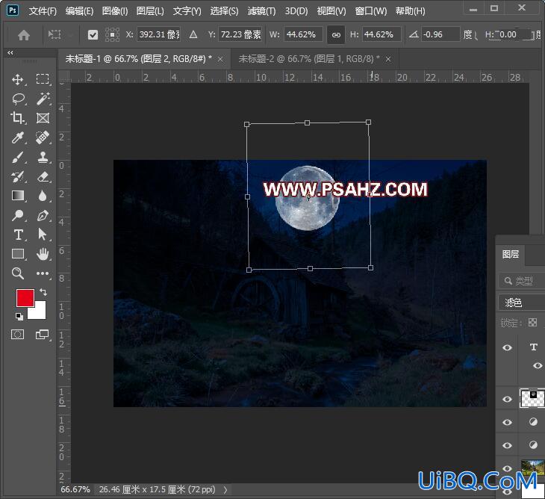Select the Clone Stamp tool

(x=43, y=157)
